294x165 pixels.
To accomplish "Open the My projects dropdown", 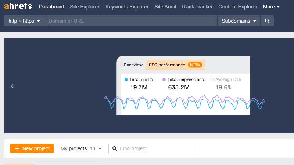I will click(x=81, y=148).
